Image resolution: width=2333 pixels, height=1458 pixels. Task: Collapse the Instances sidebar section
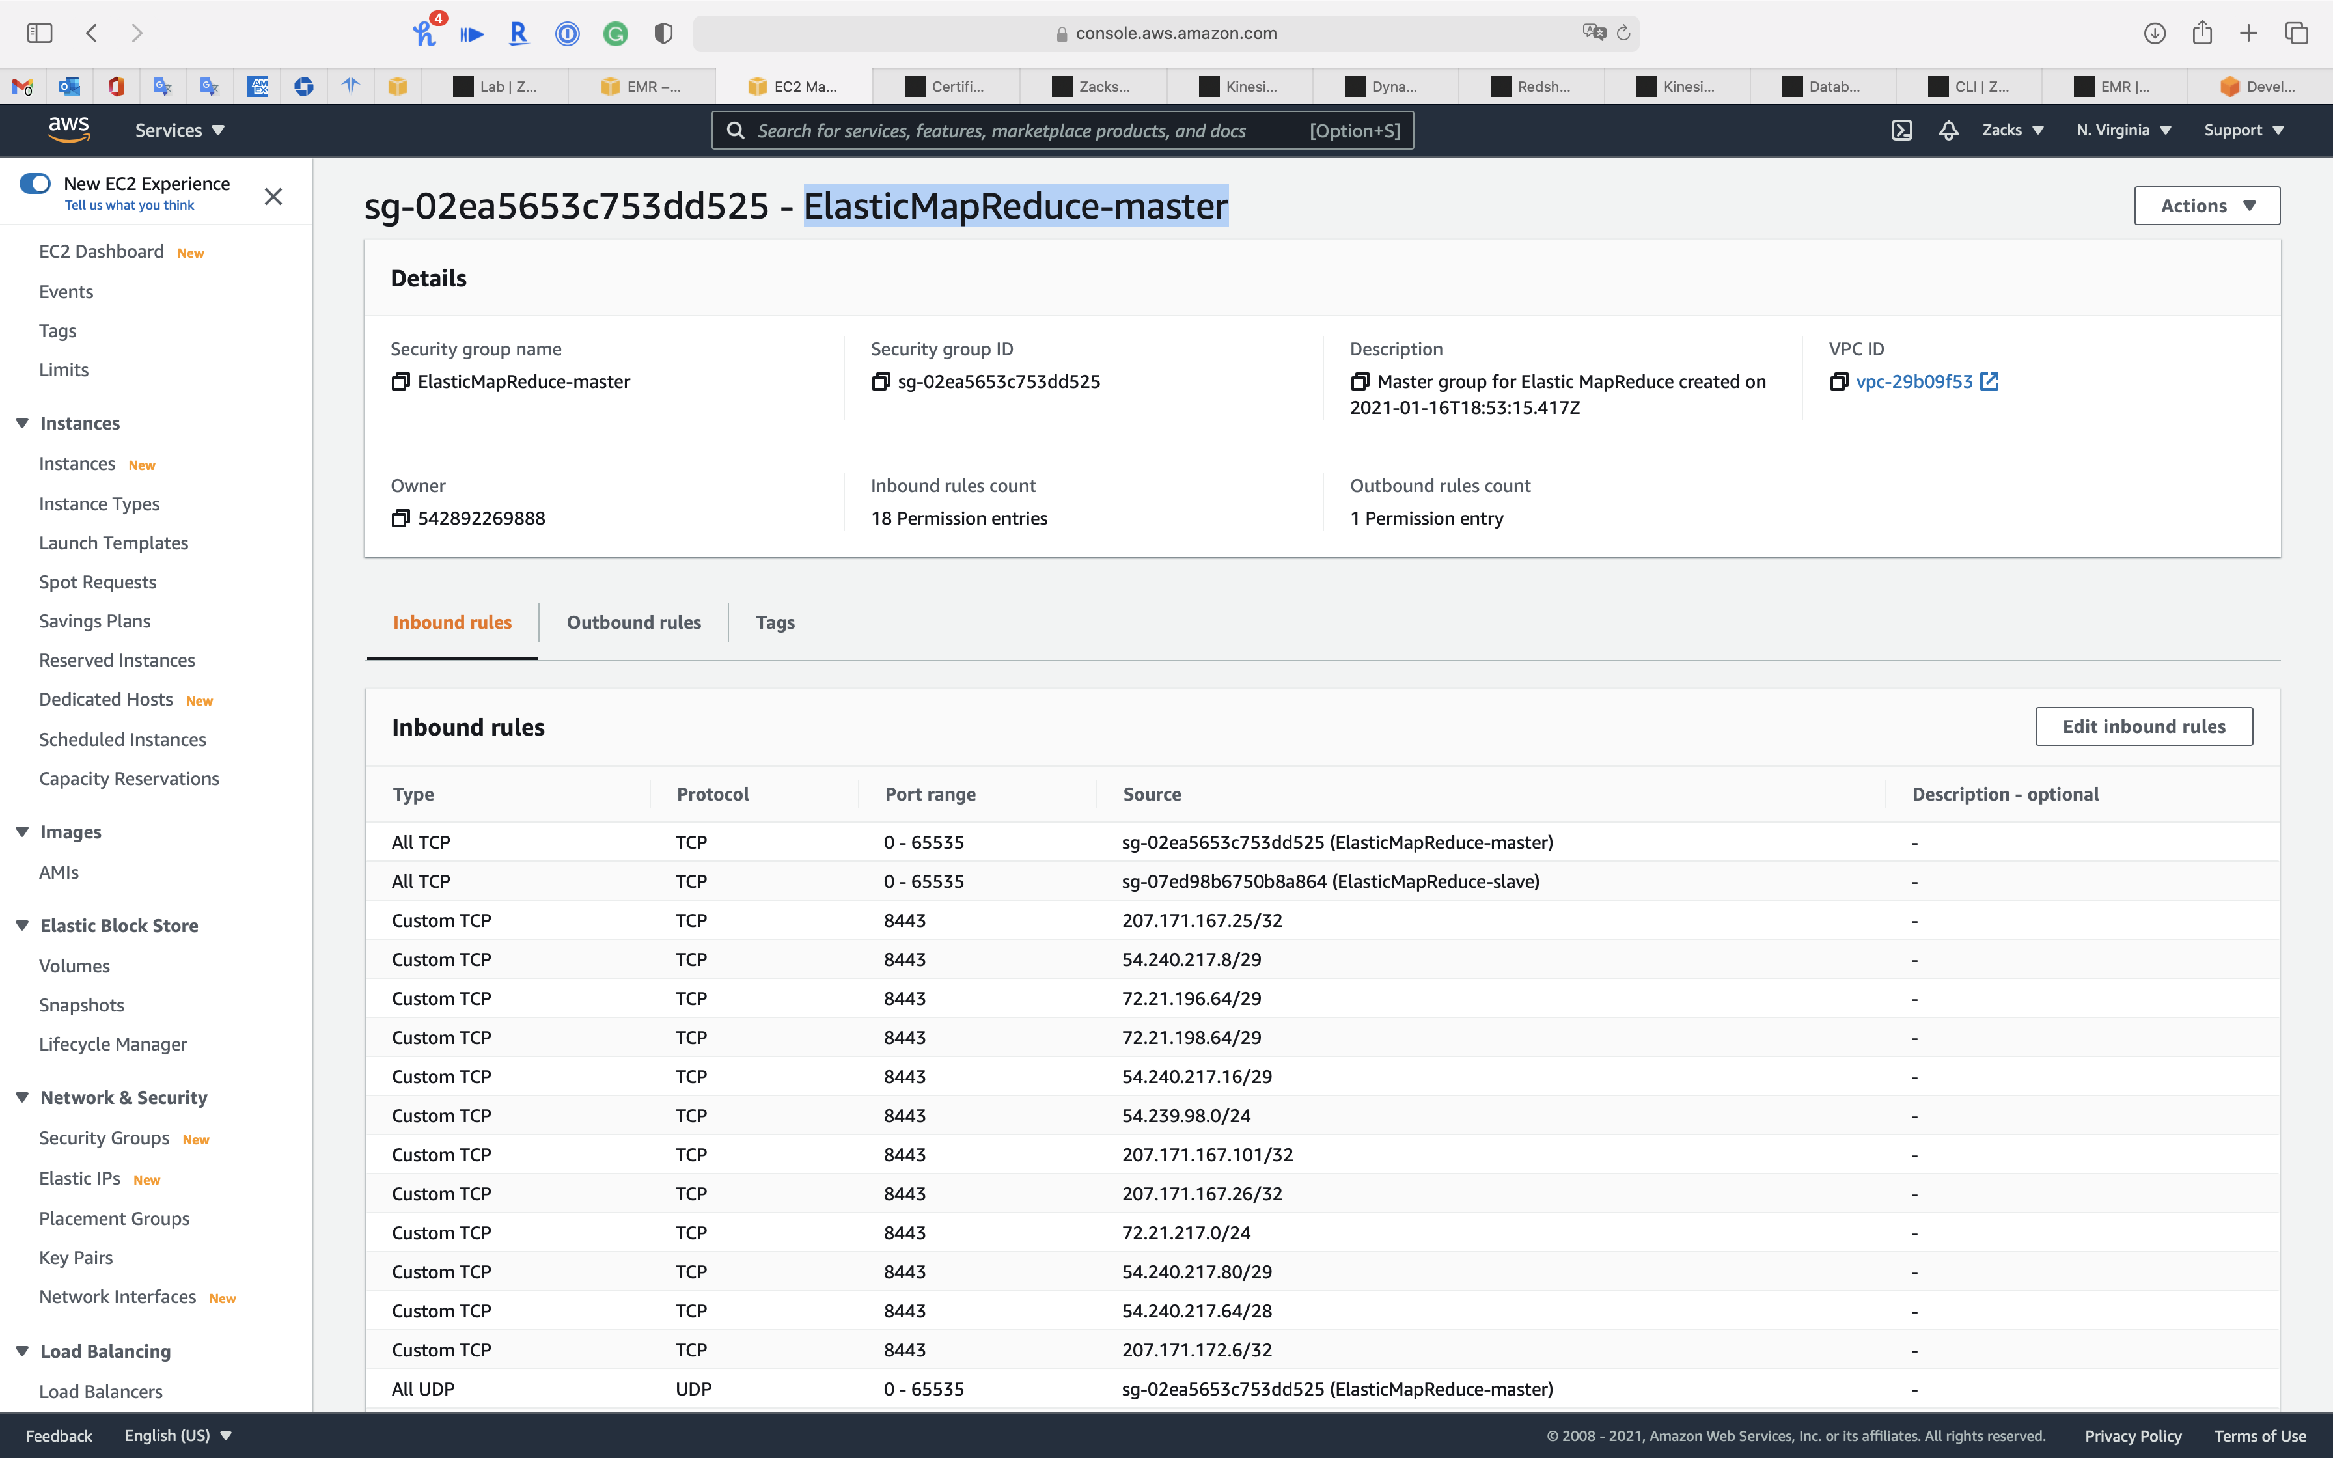point(22,423)
